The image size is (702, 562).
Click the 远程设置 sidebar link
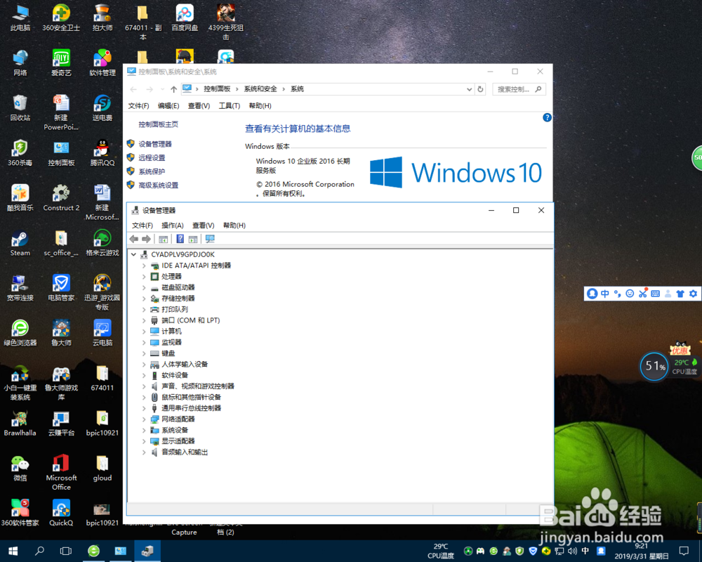point(152,158)
